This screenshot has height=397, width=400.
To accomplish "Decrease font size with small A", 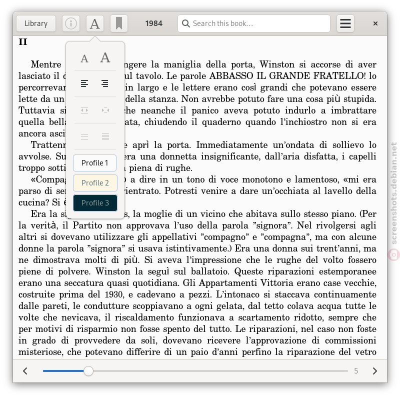I will (84, 58).
